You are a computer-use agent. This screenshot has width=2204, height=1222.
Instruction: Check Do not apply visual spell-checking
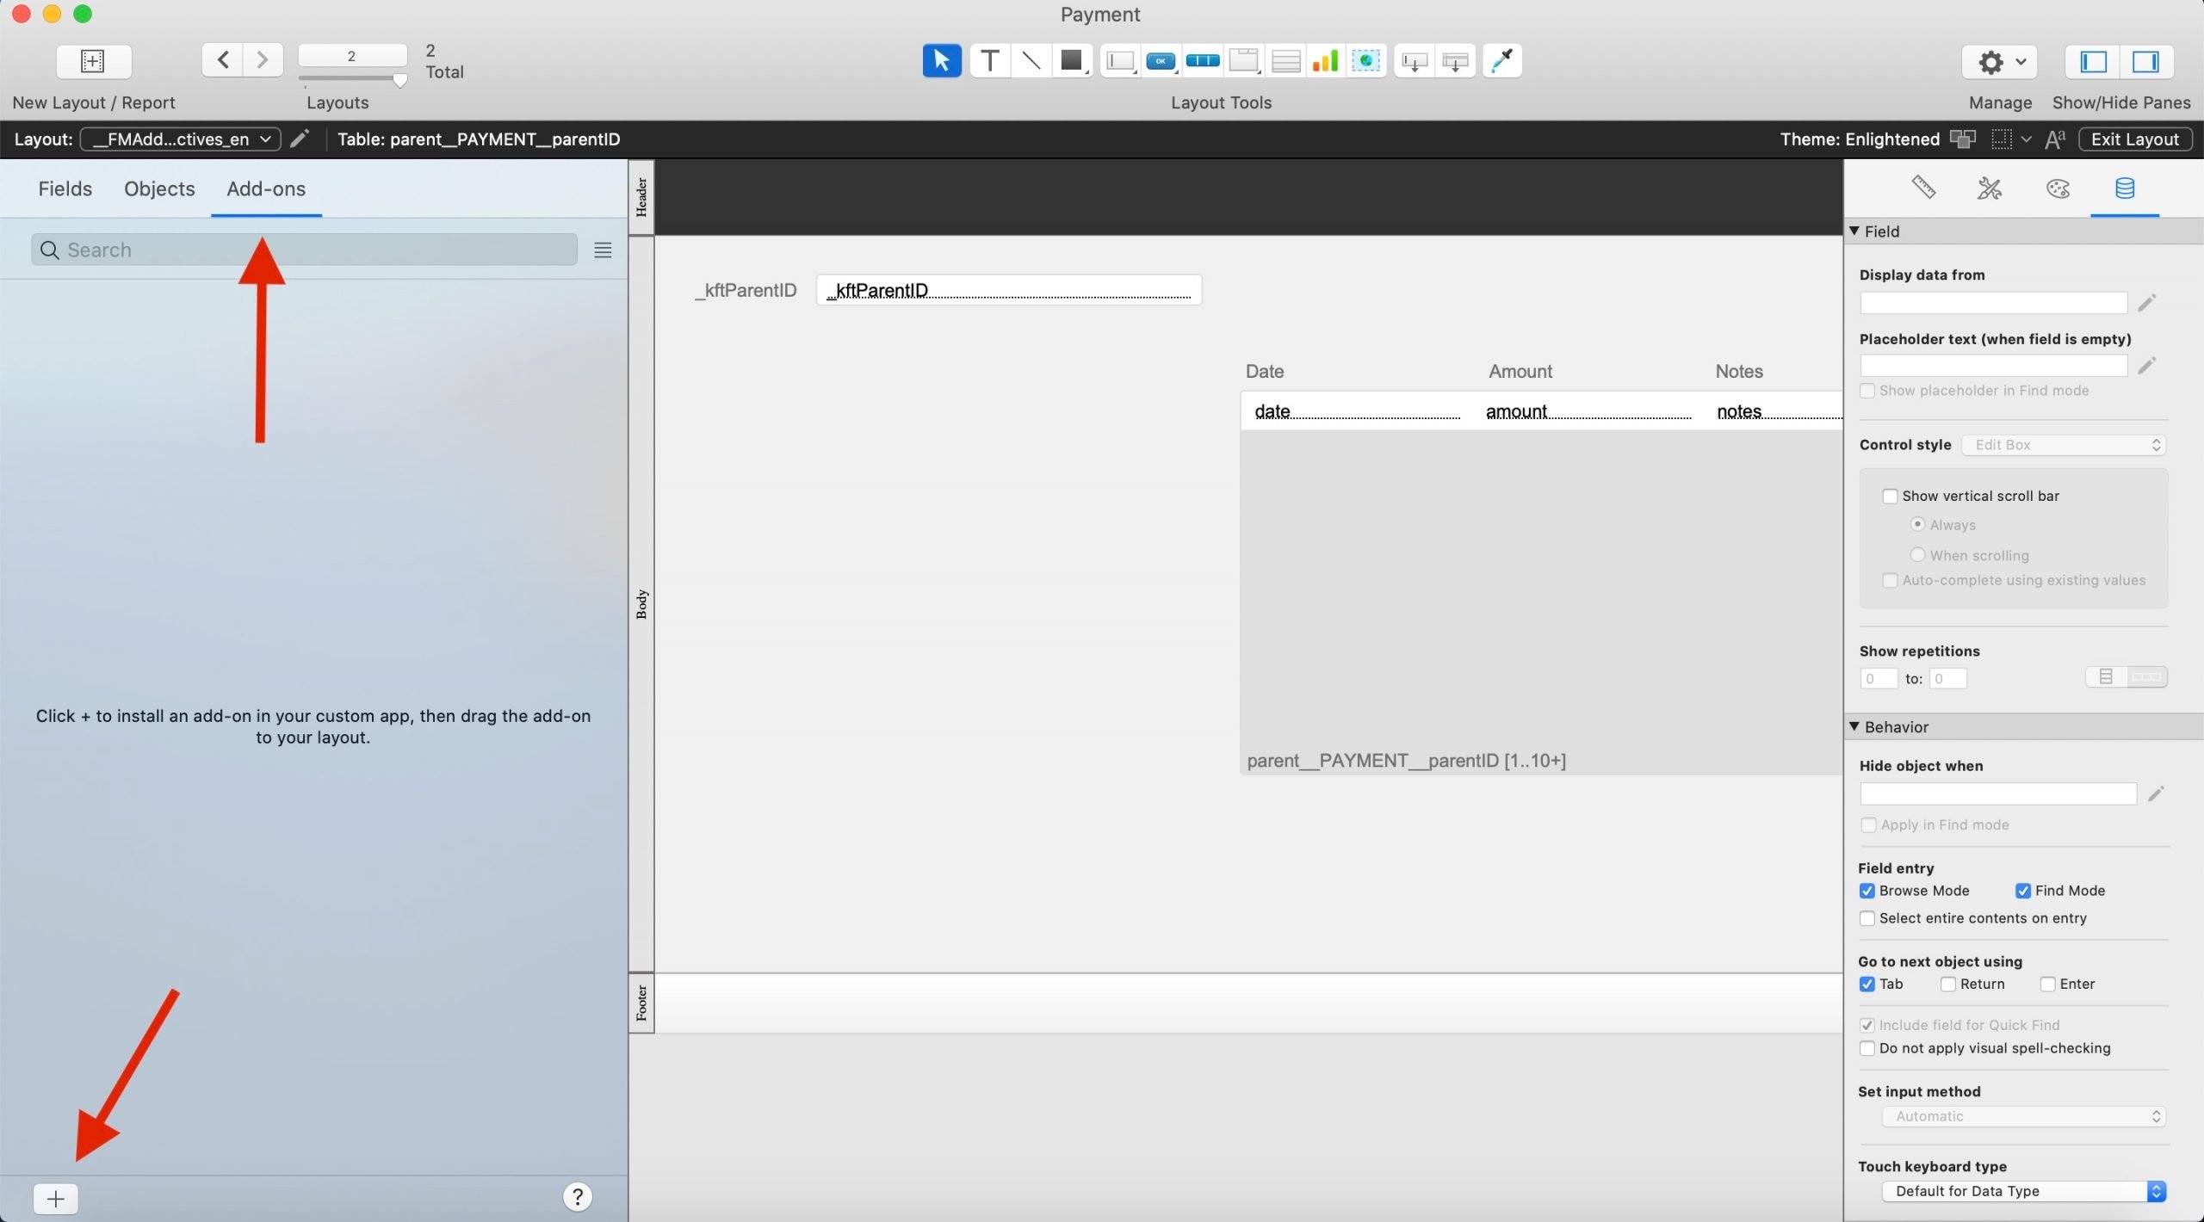[1867, 1048]
